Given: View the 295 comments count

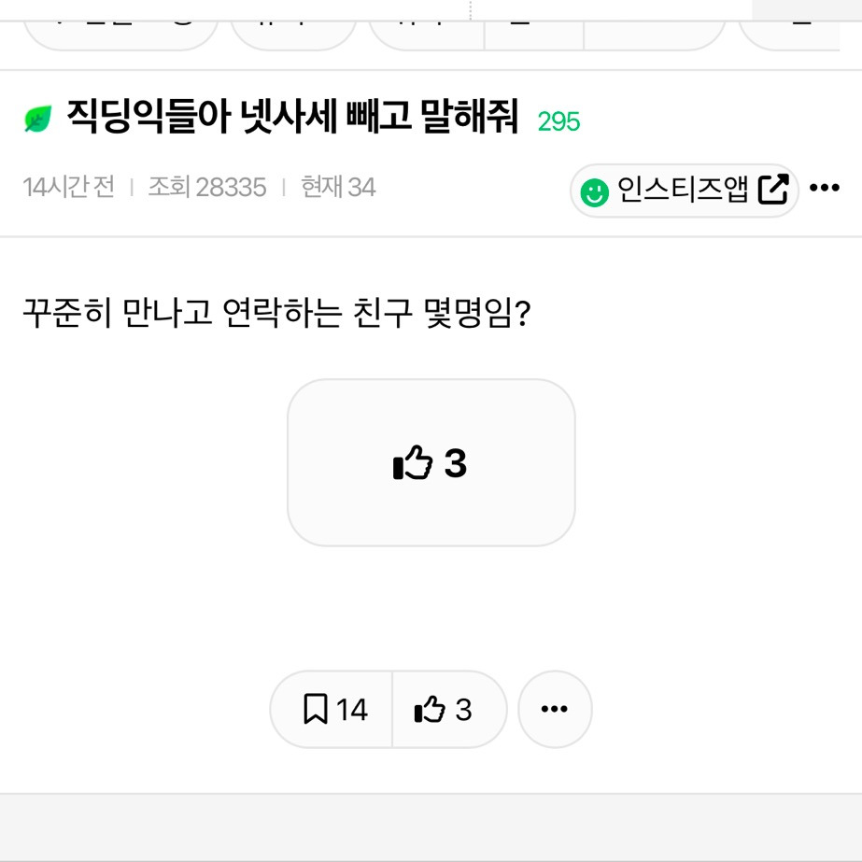Looking at the screenshot, I should [x=558, y=122].
